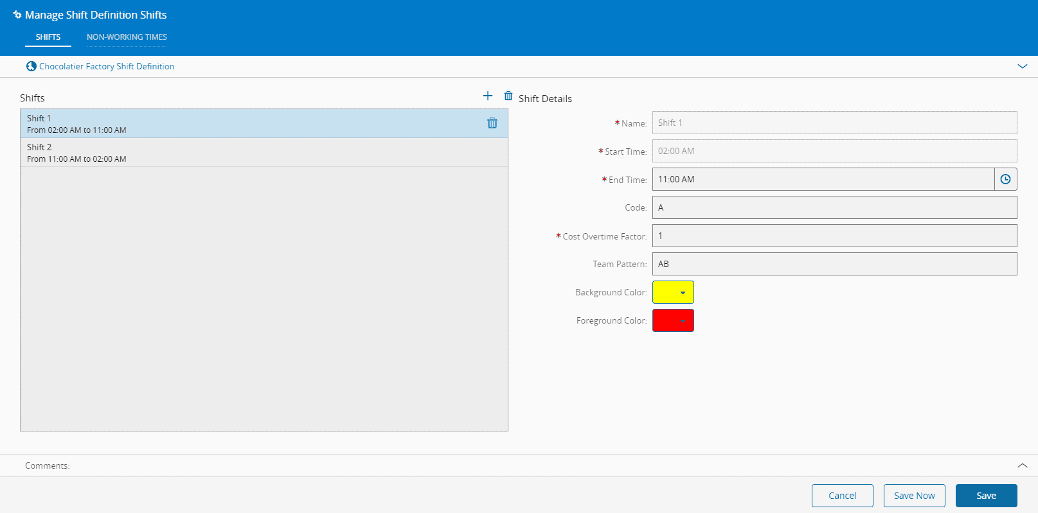Select the Shifts tab
This screenshot has height=513, width=1038.
(x=48, y=37)
